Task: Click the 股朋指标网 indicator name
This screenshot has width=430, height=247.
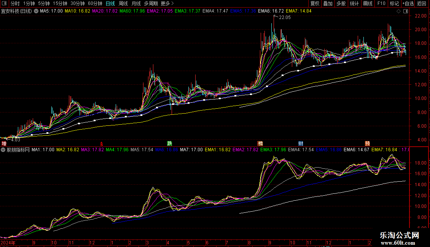Action: pos(18,150)
